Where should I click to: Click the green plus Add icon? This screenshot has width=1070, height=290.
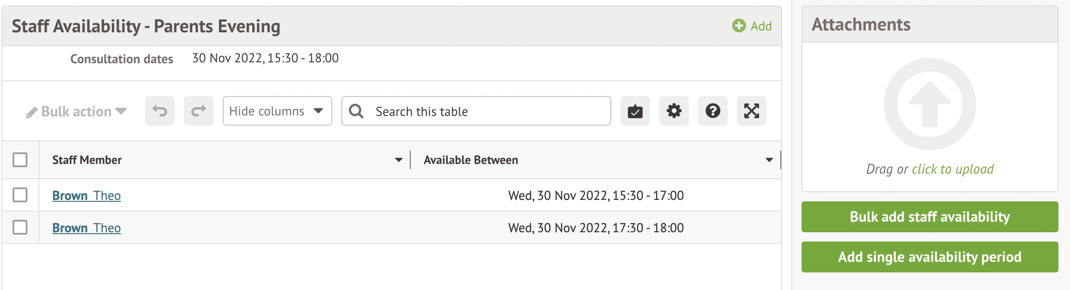point(739,26)
